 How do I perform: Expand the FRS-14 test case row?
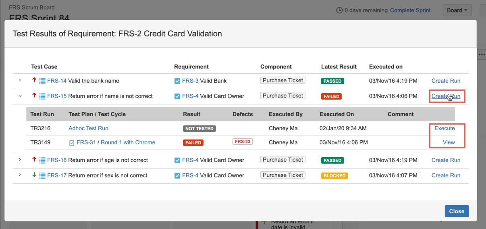tap(20, 81)
